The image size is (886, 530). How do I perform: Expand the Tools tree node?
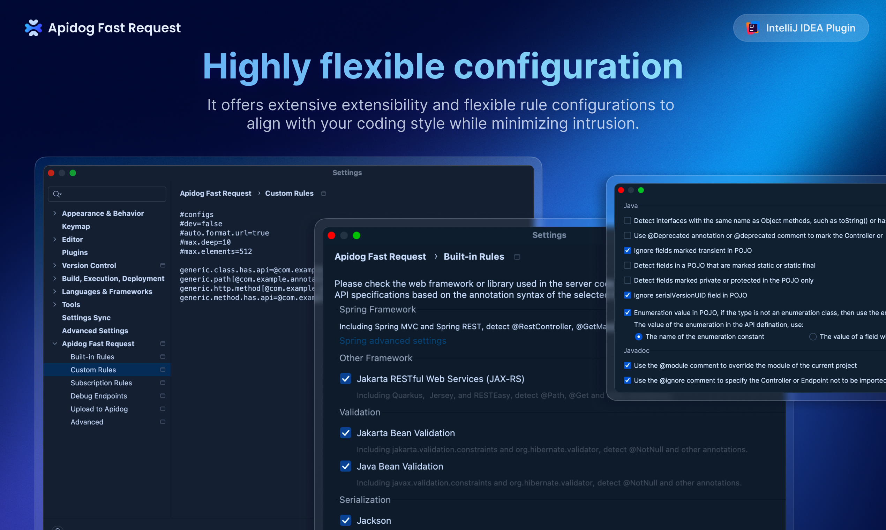point(55,305)
